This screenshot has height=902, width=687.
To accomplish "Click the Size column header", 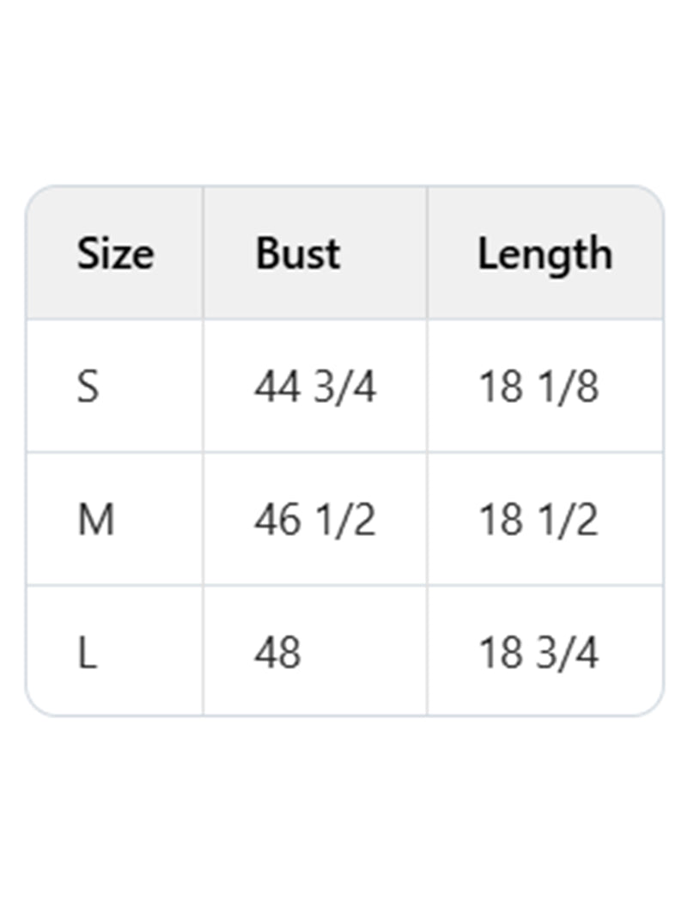I will (115, 254).
